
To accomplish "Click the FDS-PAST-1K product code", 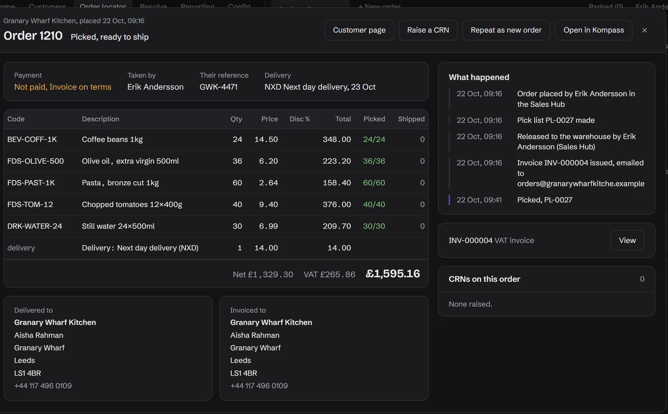I will tap(31, 183).
